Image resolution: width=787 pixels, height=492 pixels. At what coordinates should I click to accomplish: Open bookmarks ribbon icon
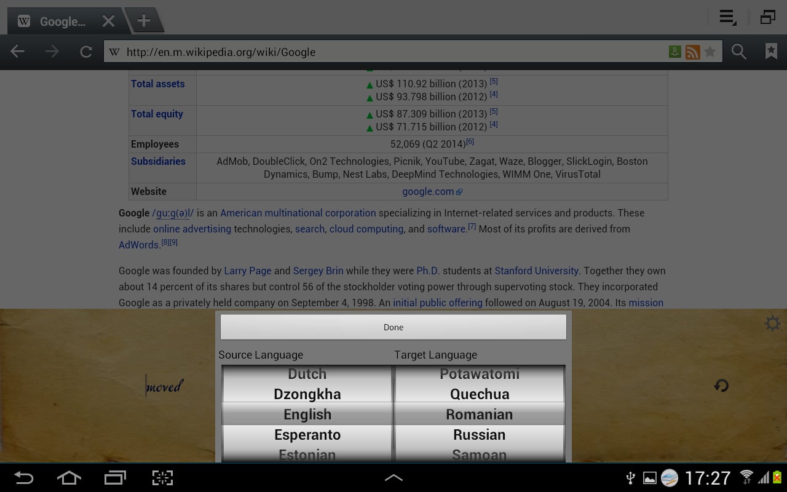pyautogui.click(x=771, y=52)
